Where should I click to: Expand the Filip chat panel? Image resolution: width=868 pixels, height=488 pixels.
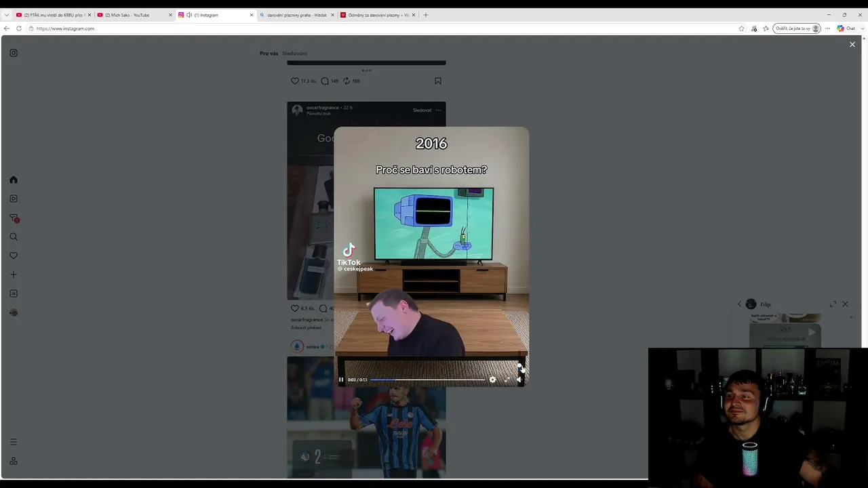pos(833,304)
